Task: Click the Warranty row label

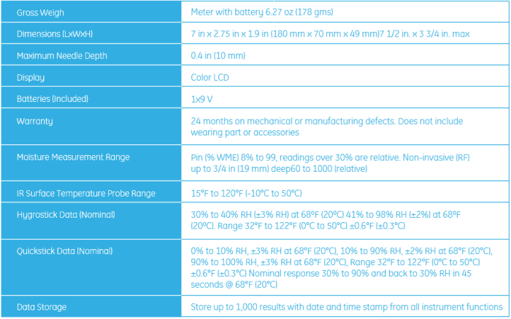Action: pos(35,121)
